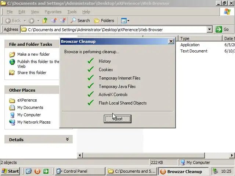Image resolution: width=235 pixels, height=176 pixels.
Task: Click the Internet Explorer Quick Launch icon
Action: [x=29, y=171]
